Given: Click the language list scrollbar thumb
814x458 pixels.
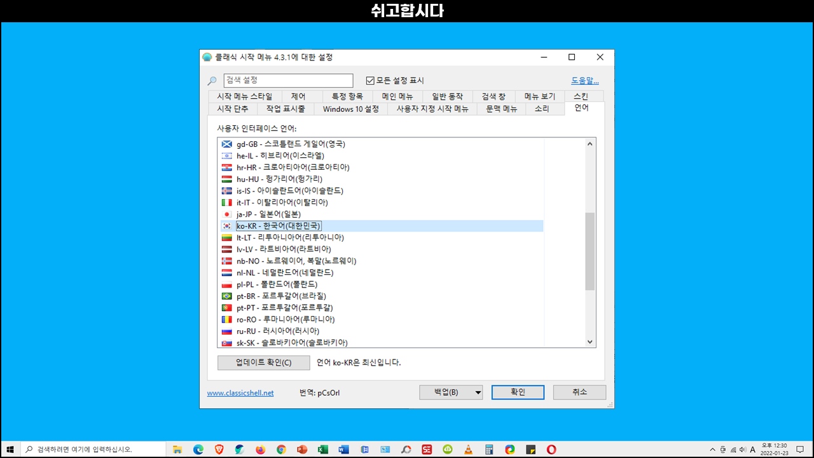Looking at the screenshot, I should click(590, 251).
